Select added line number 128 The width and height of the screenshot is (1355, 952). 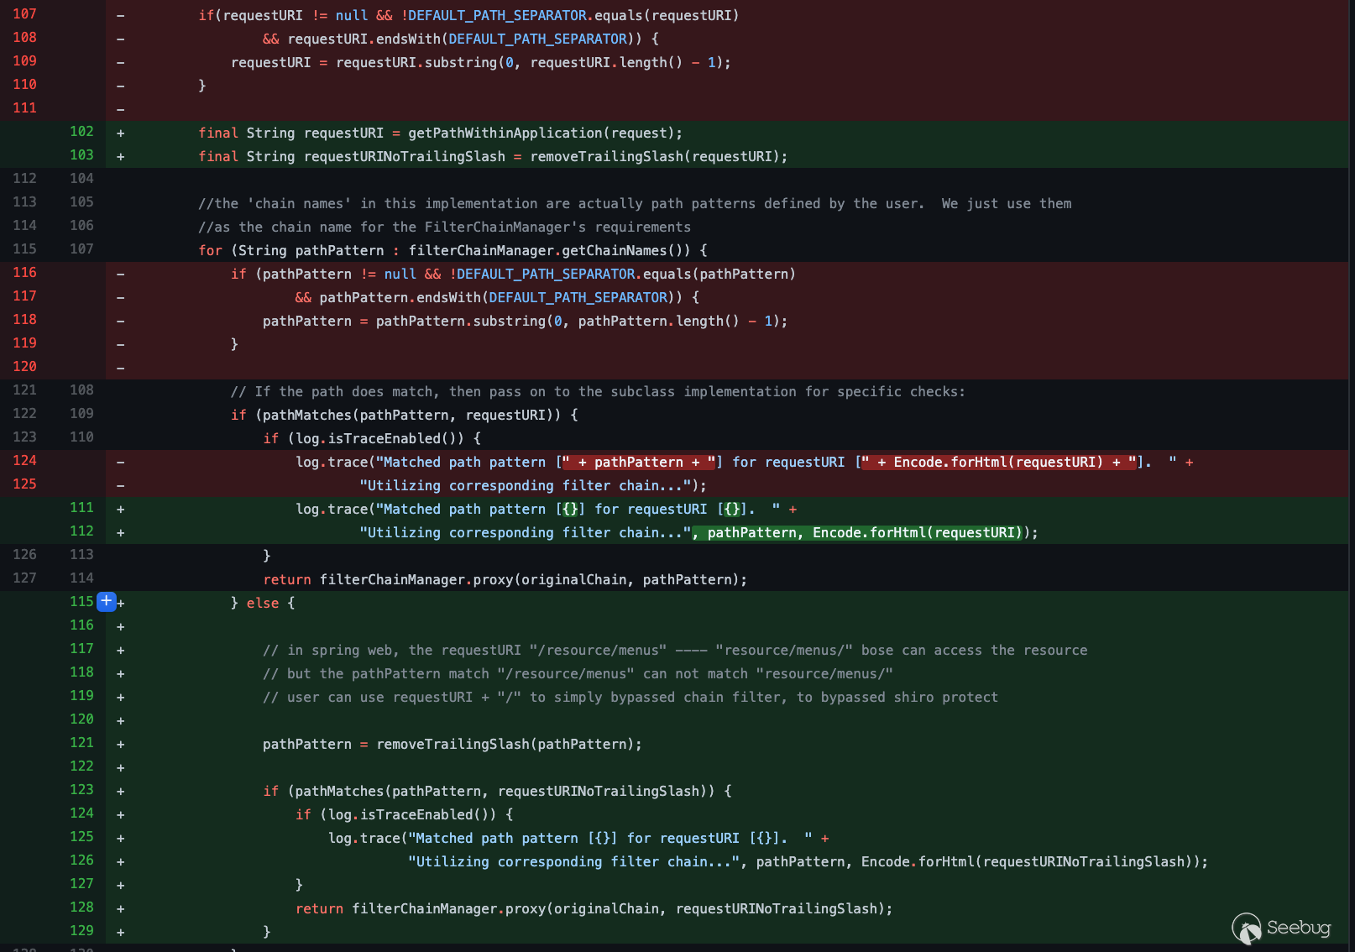[81, 908]
